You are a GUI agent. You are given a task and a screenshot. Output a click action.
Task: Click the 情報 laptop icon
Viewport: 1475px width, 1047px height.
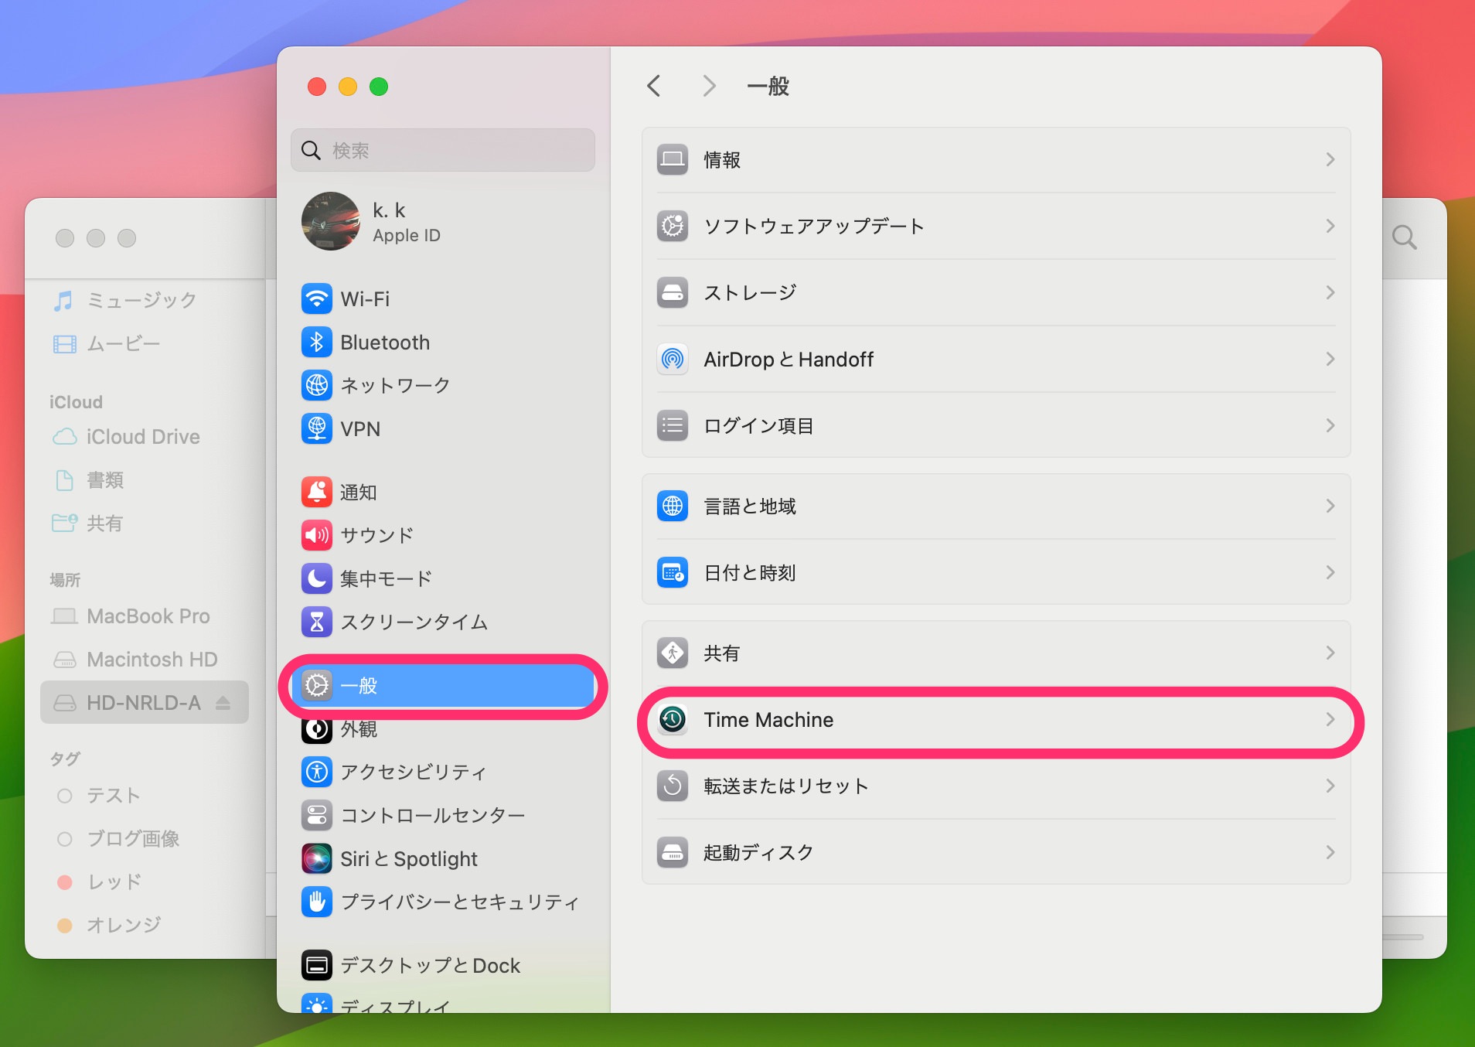[673, 159]
